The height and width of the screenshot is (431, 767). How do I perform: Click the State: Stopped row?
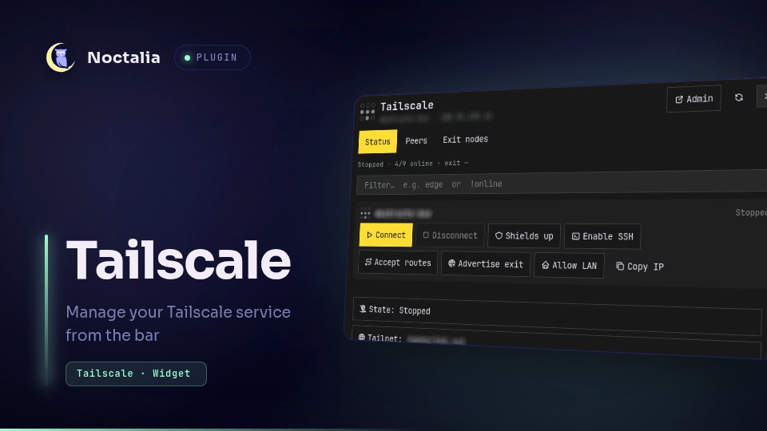557,317
